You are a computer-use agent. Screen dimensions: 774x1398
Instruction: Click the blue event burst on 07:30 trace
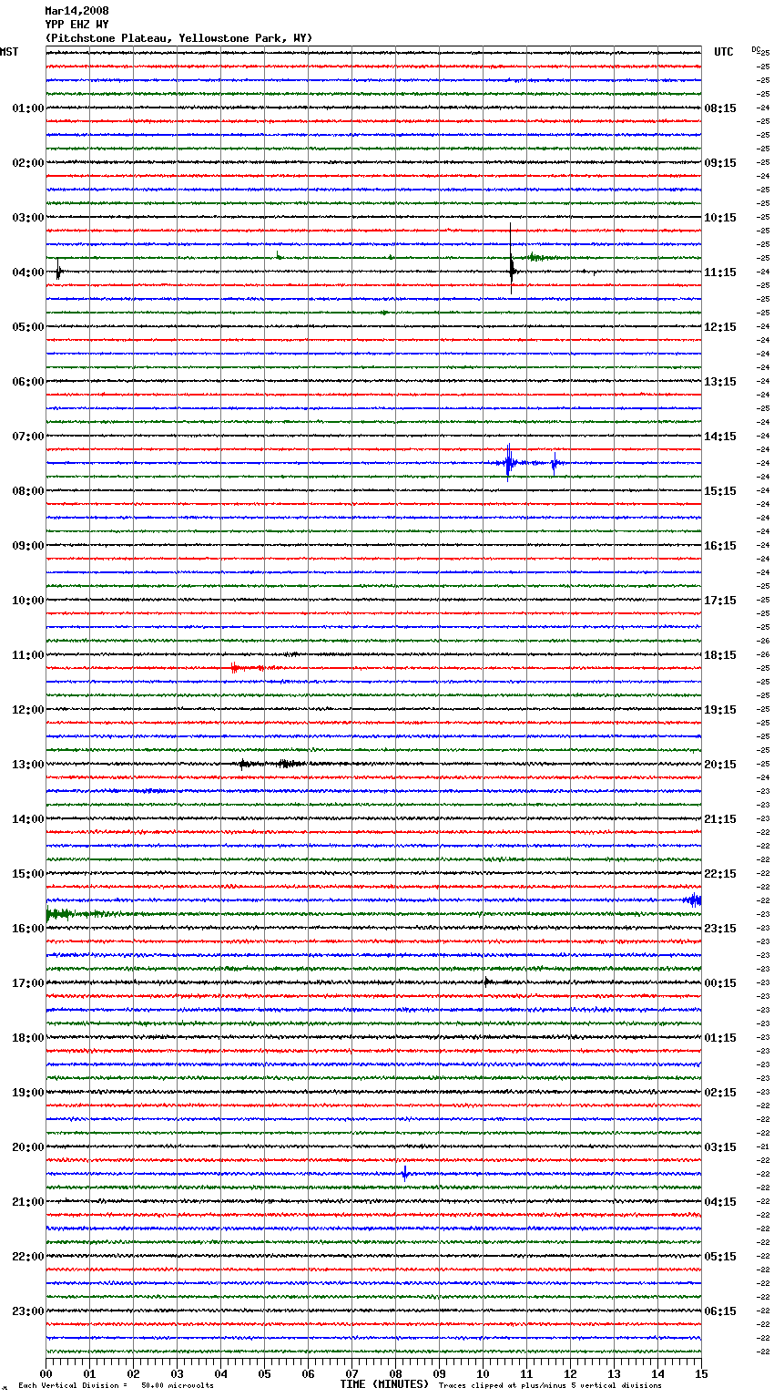coord(510,462)
